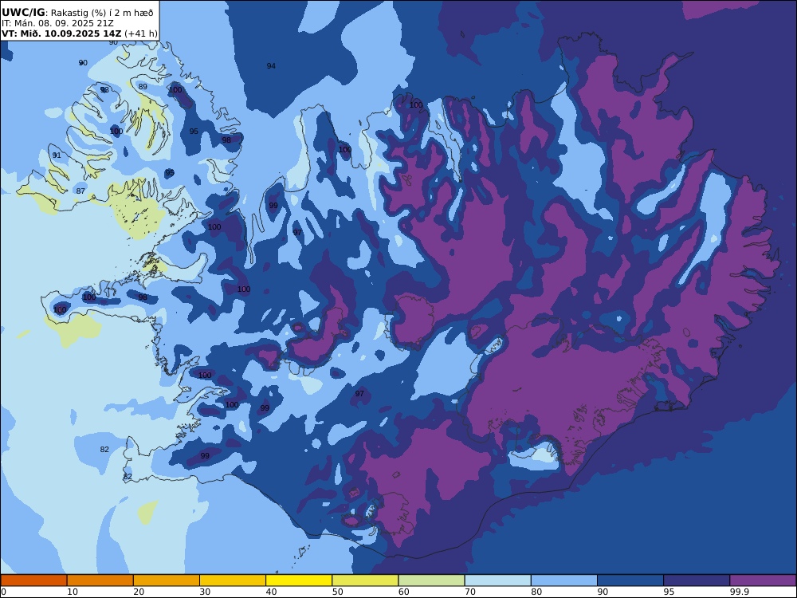
Task: Select the '89' humidity value label
Action: click(143, 86)
